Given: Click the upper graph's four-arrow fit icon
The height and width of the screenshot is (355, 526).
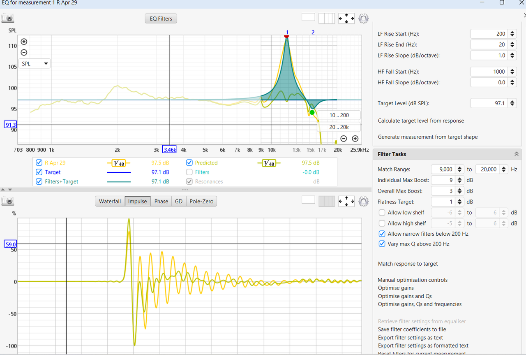Looking at the screenshot, I should point(346,19).
